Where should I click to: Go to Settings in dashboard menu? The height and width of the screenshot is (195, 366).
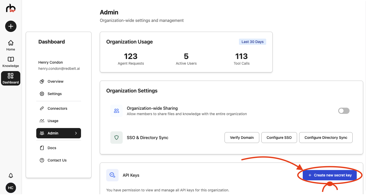[x=55, y=94]
